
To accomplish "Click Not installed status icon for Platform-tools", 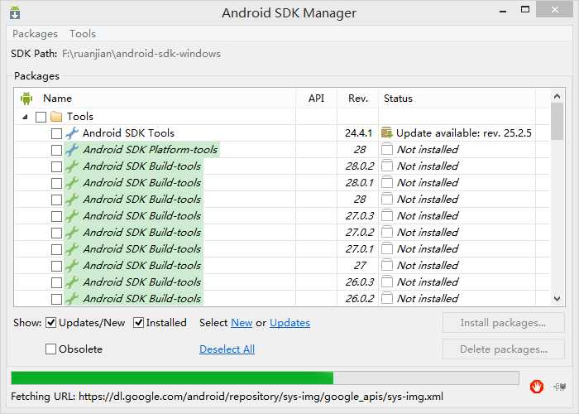I will coord(386,149).
